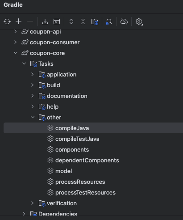Image resolution: width=183 pixels, height=220 pixels.
Task: Click the dependentComponents gear icon
Action: click(50, 160)
